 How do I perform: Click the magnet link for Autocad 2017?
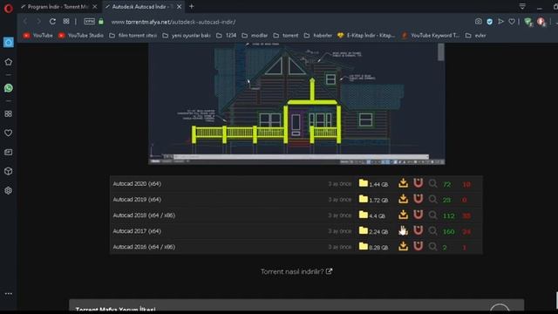coord(418,230)
